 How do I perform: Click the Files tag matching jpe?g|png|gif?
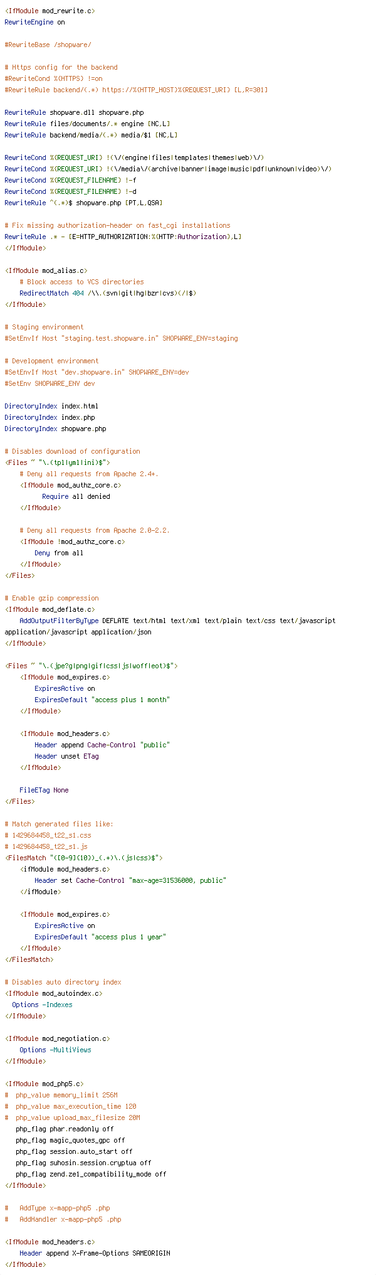[x=91, y=666]
